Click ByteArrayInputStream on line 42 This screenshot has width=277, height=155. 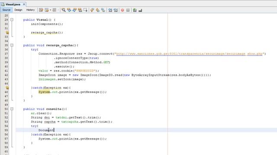(150, 75)
